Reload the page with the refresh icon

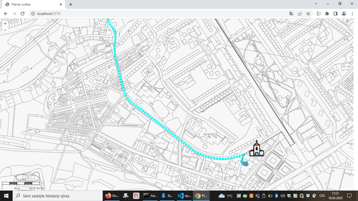click(x=22, y=13)
